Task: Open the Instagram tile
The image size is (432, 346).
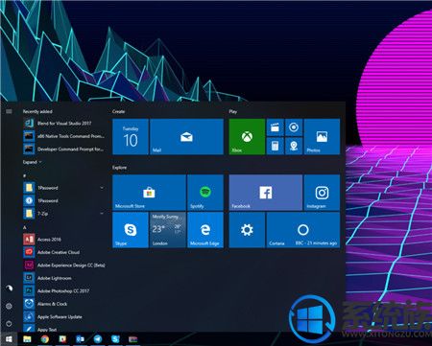Action: (322, 193)
